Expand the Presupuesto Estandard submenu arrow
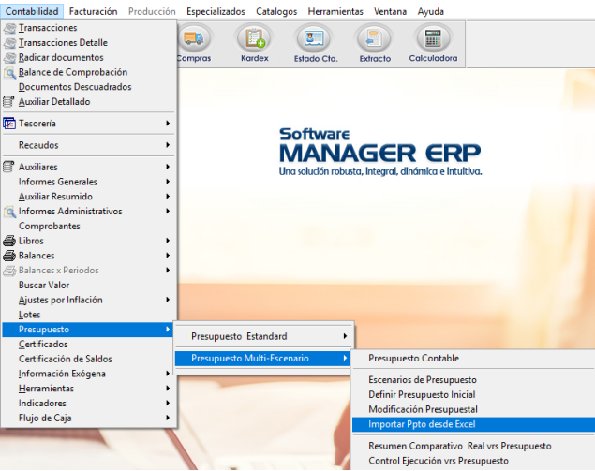The width and height of the screenshot is (595, 471). 345,336
